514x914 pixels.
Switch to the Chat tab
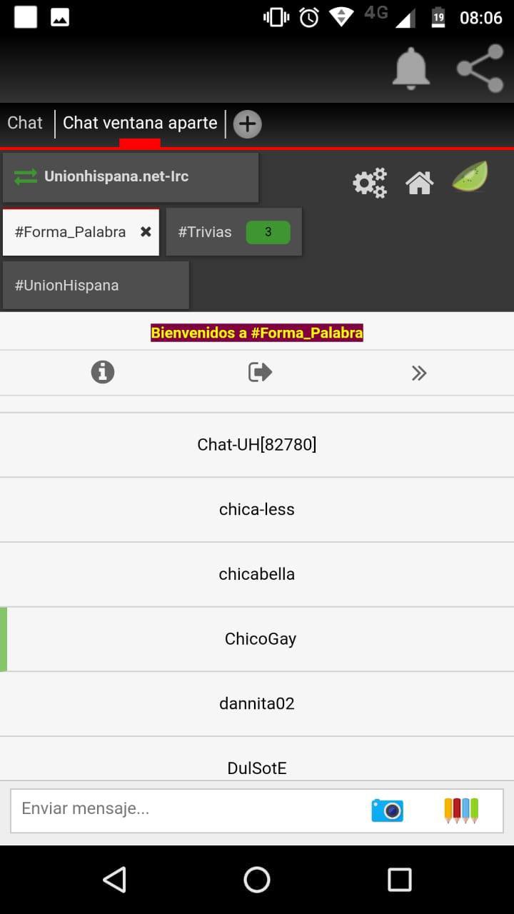point(25,123)
